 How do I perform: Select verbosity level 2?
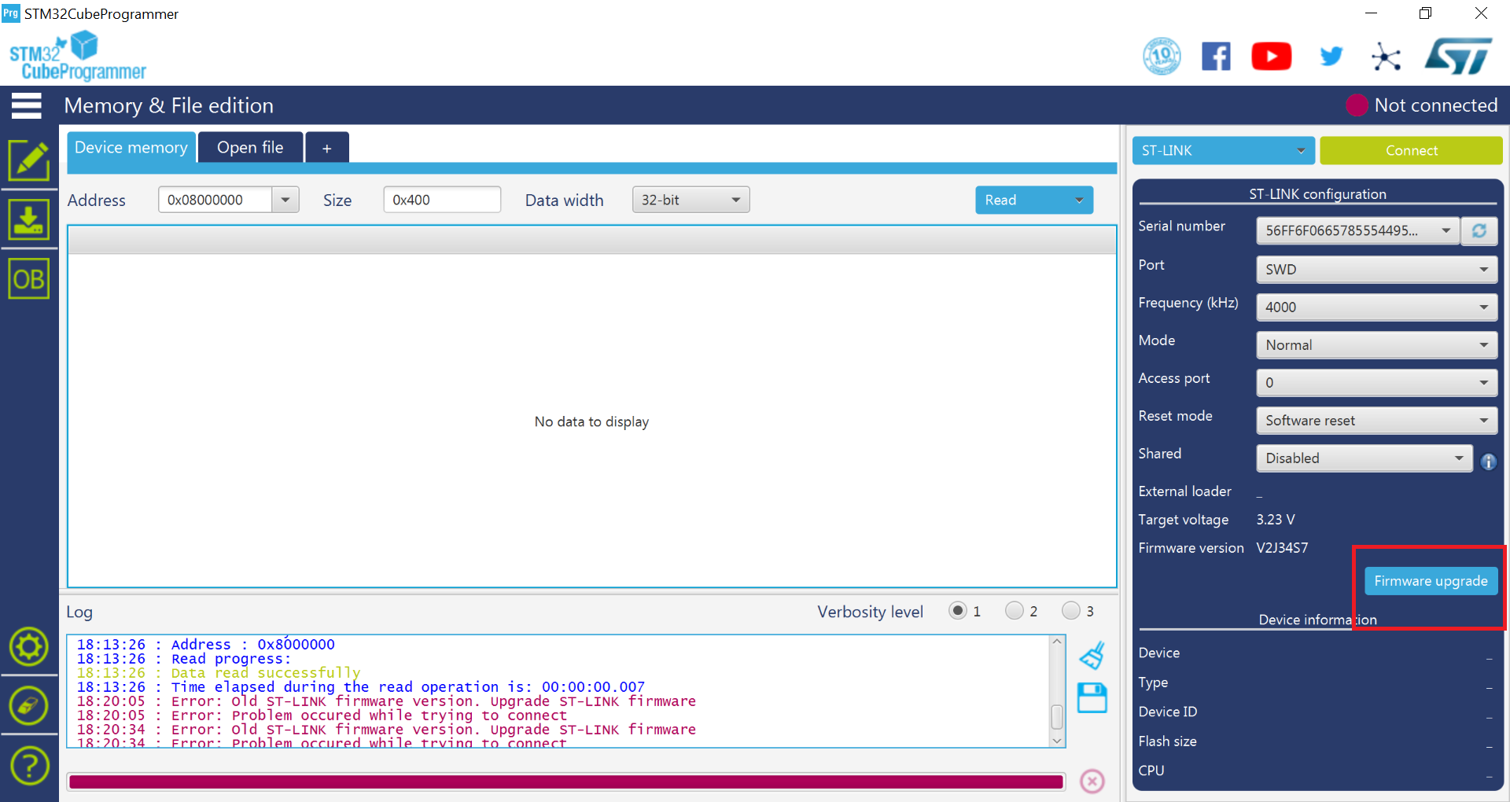[x=1014, y=611]
